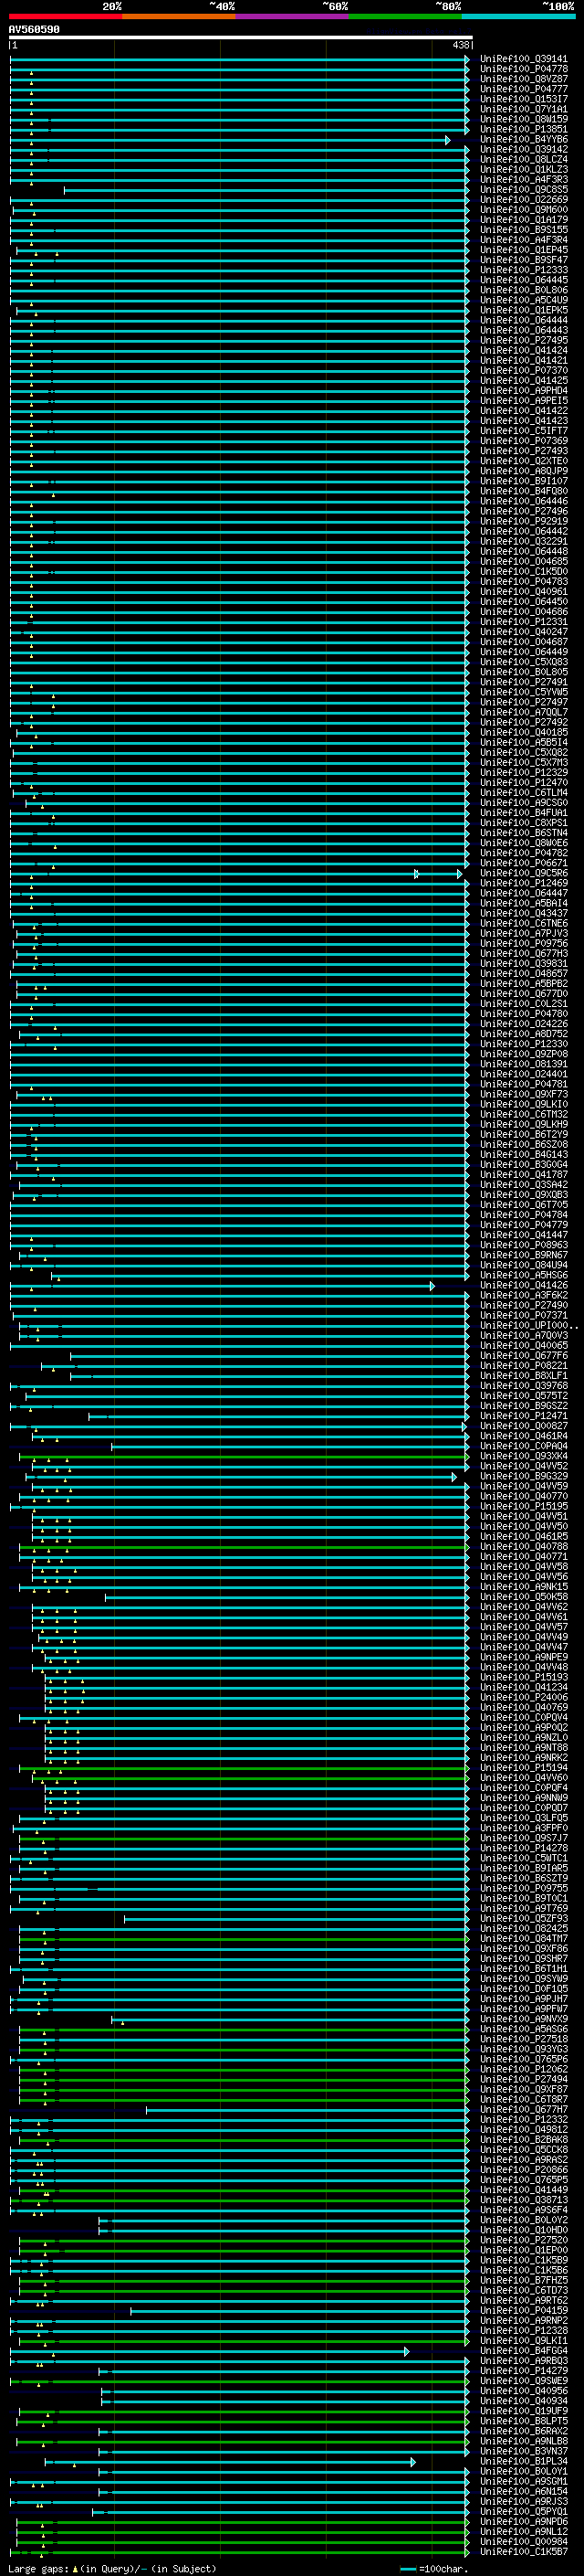Select hit UniRef100_Q50K58

(523, 1597)
